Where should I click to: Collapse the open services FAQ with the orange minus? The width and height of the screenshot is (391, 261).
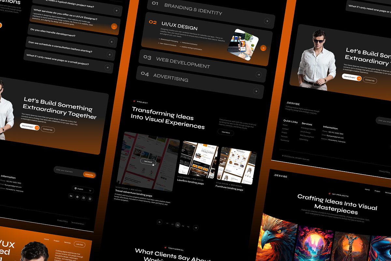pos(114,26)
